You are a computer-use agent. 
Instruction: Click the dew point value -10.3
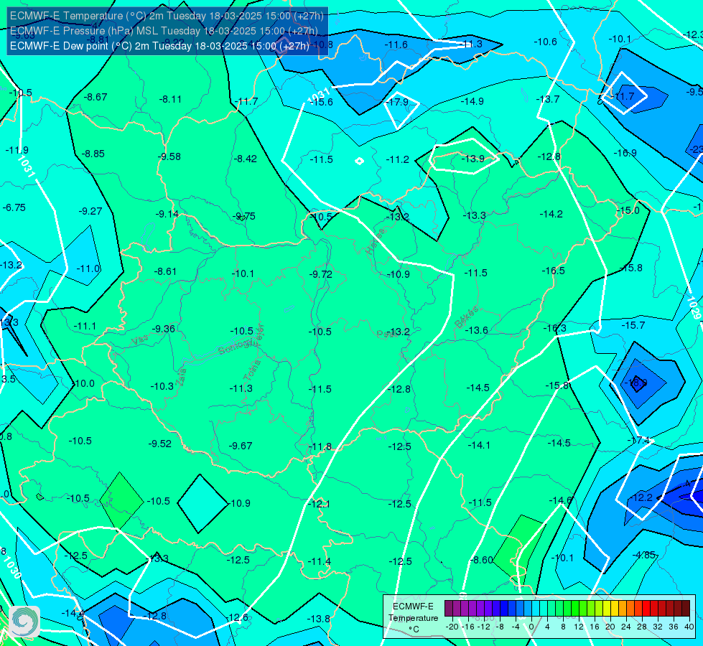162,386
